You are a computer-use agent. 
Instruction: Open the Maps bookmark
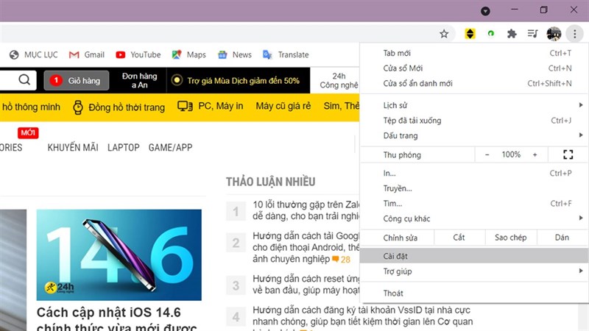click(189, 54)
